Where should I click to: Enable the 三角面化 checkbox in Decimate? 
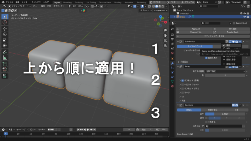(206, 122)
